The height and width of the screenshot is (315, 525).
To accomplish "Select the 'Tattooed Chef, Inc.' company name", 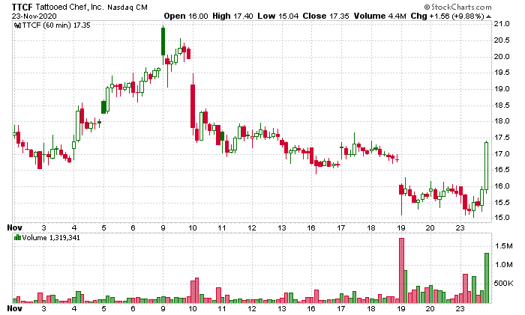I will 70,7.
